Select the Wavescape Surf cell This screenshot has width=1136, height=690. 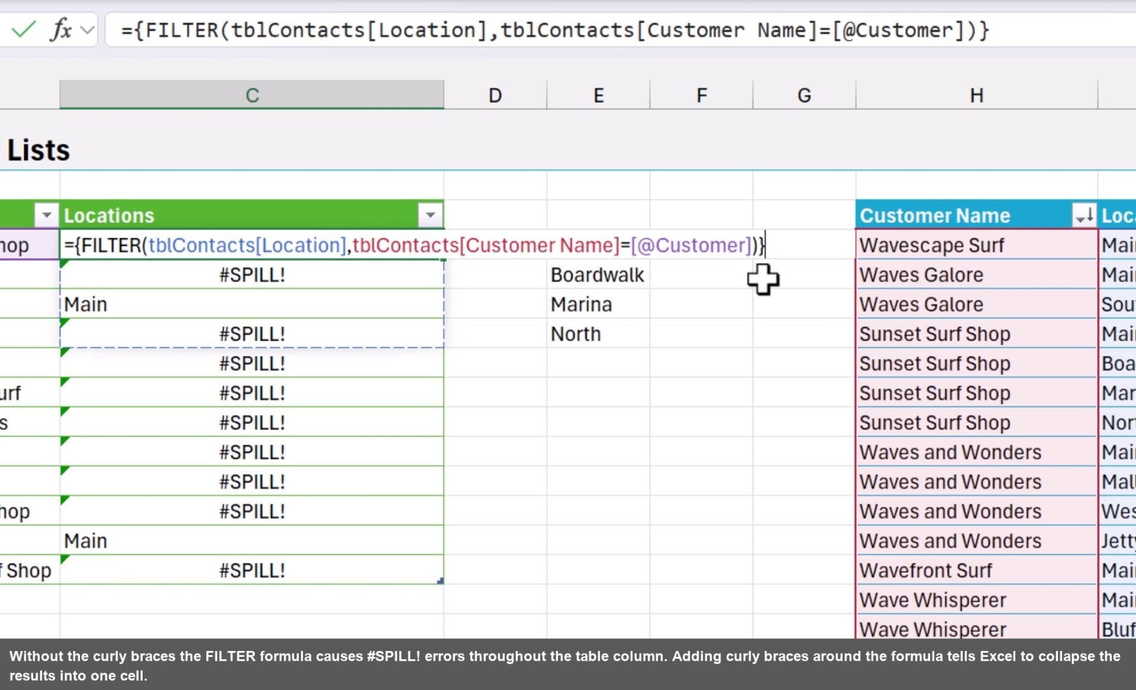[x=976, y=245]
